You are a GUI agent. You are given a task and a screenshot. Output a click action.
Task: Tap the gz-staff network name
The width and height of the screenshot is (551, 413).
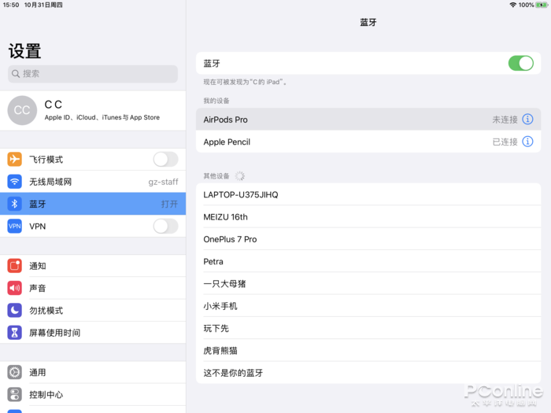[163, 182]
